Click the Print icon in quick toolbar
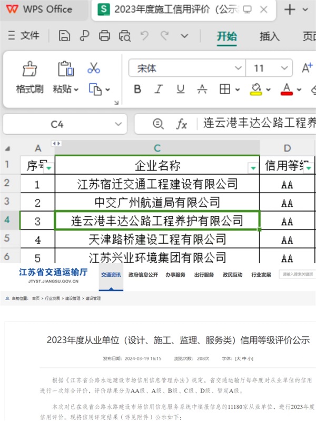Image resolution: width=316 pixels, height=421 pixels. (x=105, y=36)
